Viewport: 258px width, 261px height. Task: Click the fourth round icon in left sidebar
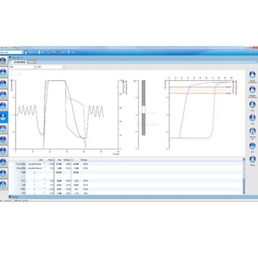[3, 95]
